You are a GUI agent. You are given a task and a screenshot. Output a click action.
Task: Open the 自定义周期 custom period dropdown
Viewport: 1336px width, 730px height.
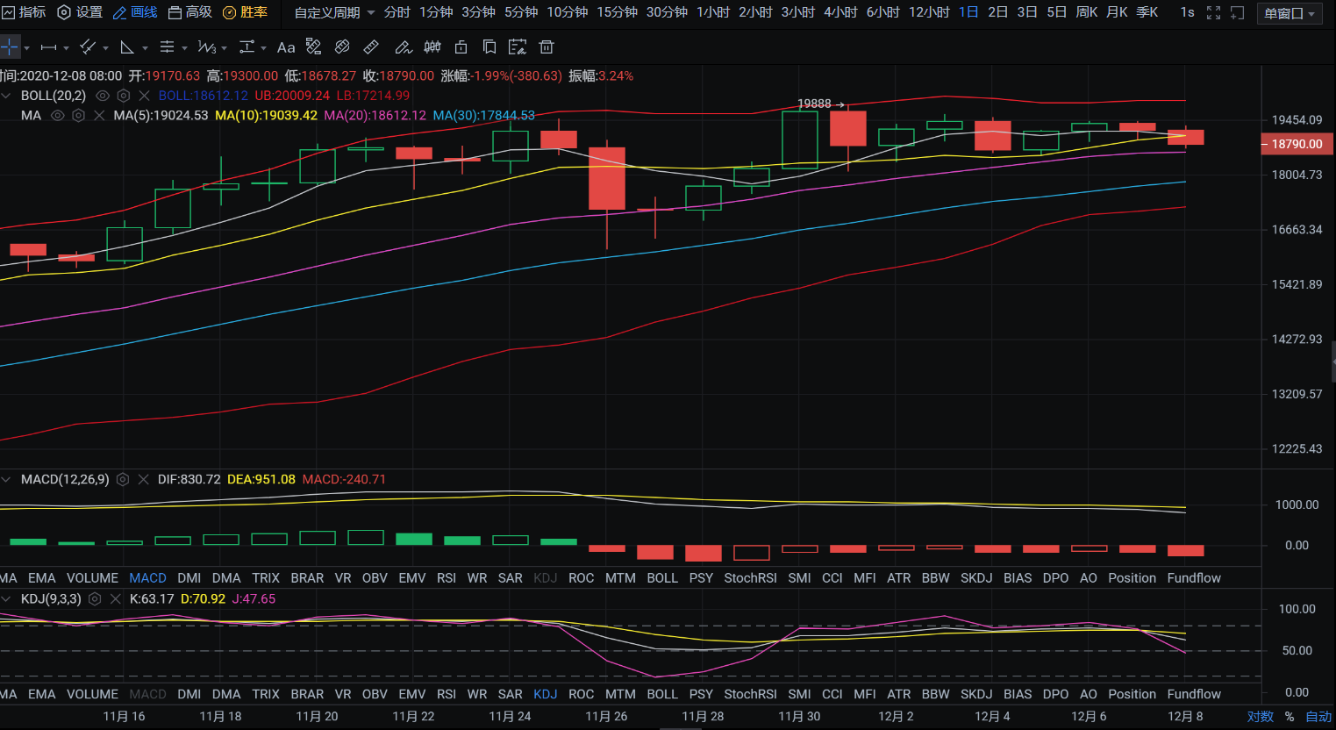coord(334,12)
